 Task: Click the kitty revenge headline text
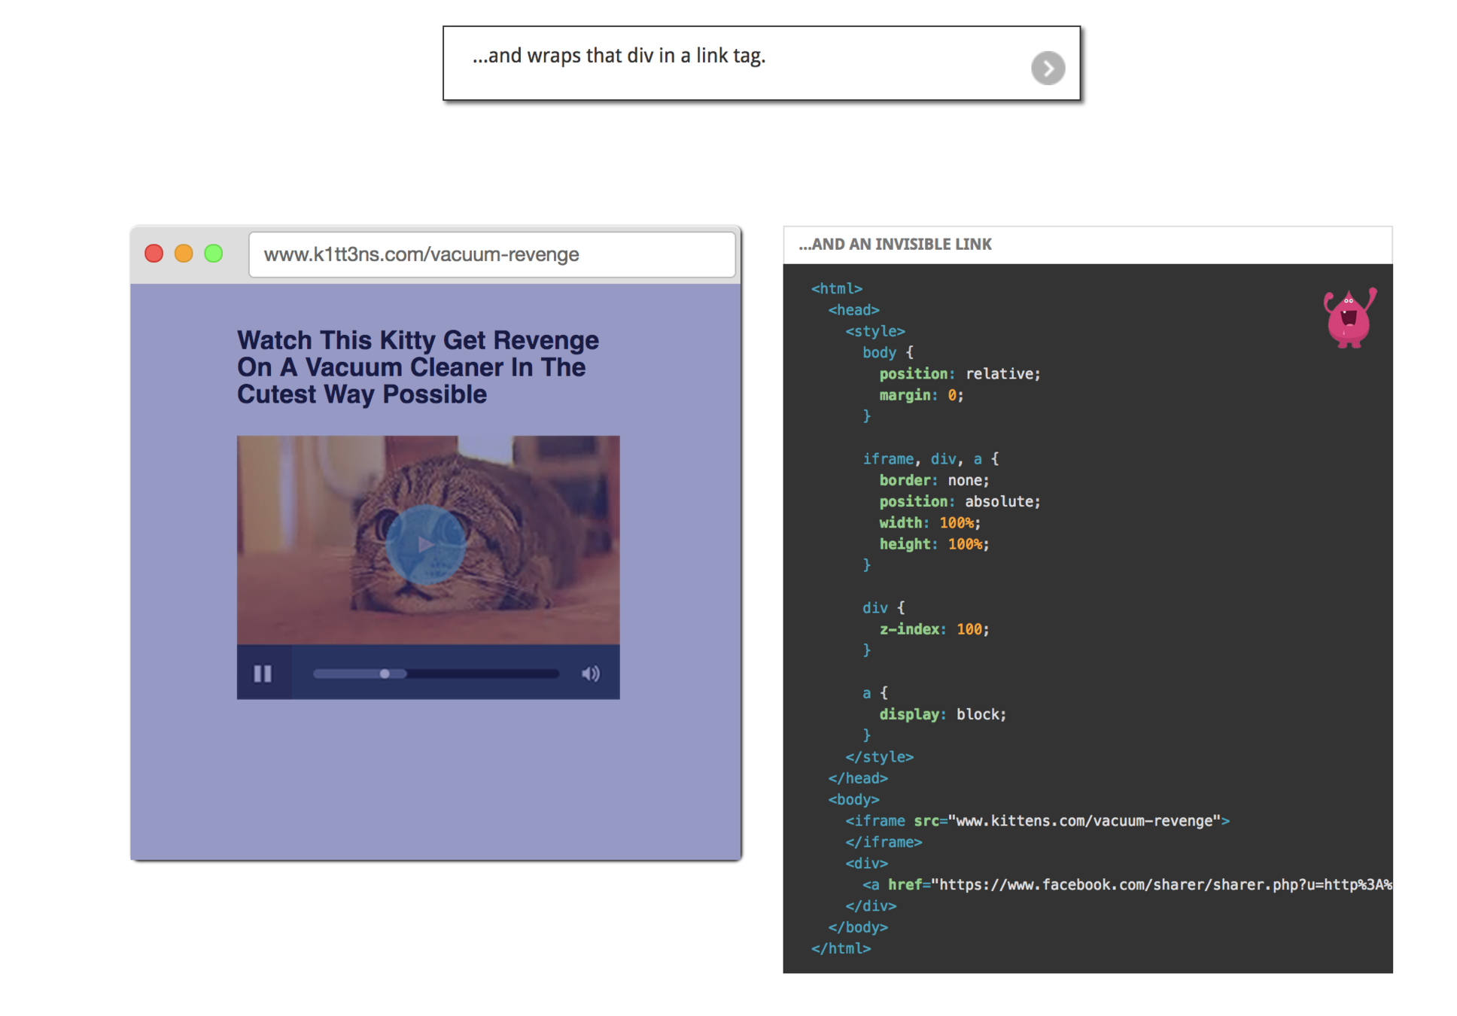[x=418, y=367]
